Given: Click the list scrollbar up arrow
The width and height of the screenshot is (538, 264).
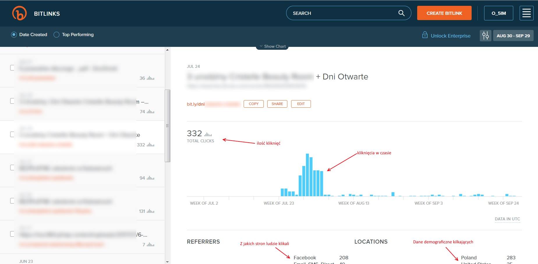Looking at the screenshot, I should click(167, 50).
